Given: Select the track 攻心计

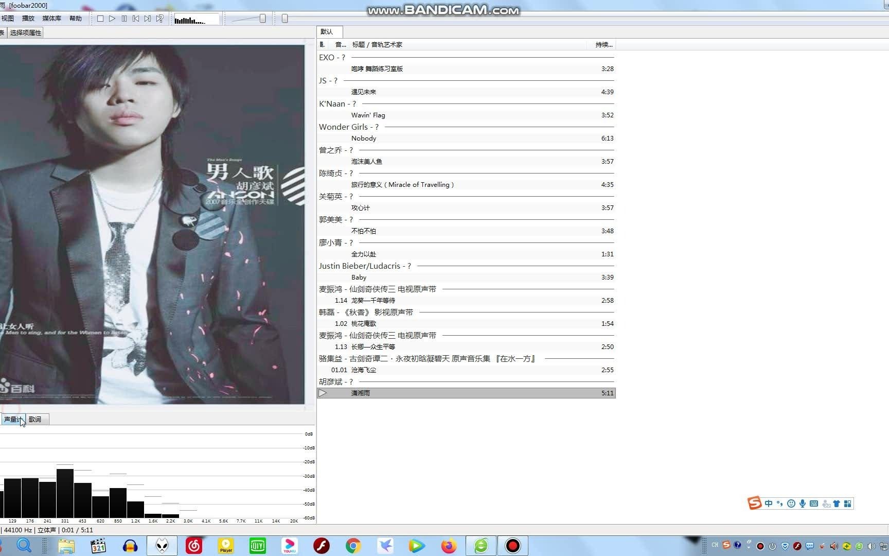Looking at the screenshot, I should pyautogui.click(x=466, y=207).
